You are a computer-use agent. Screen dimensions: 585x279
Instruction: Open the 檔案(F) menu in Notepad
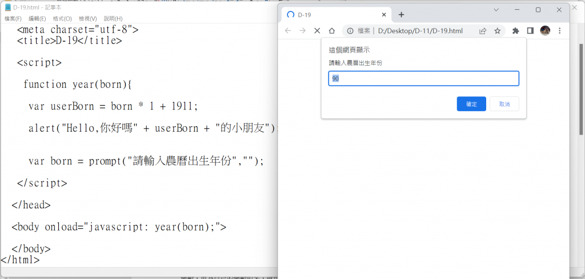[13, 19]
